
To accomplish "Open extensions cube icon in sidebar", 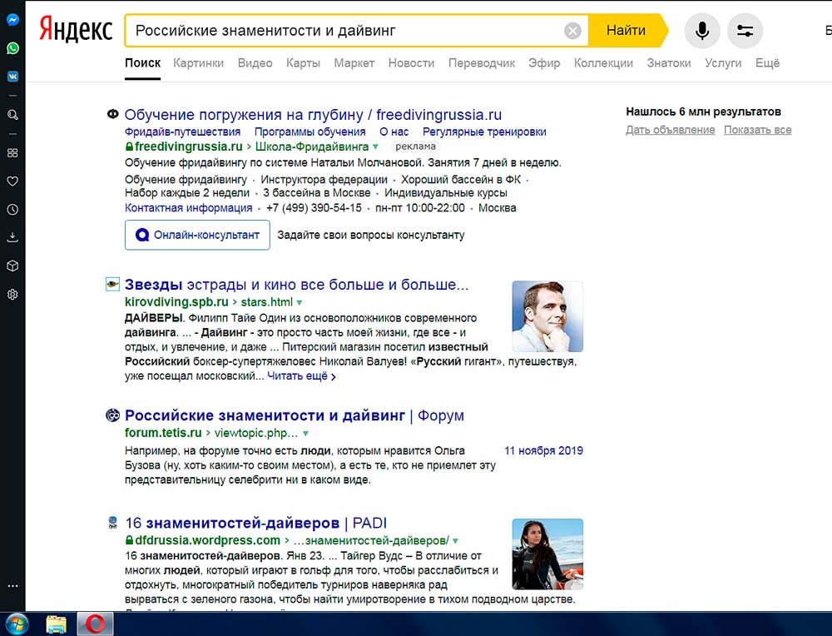I will 12,266.
